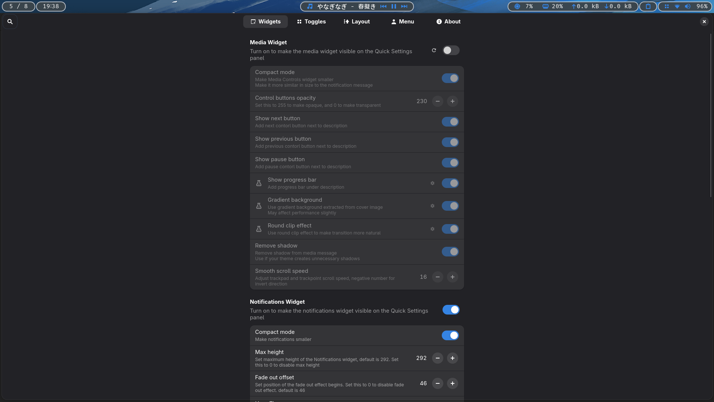Open the search button in header

10,22
